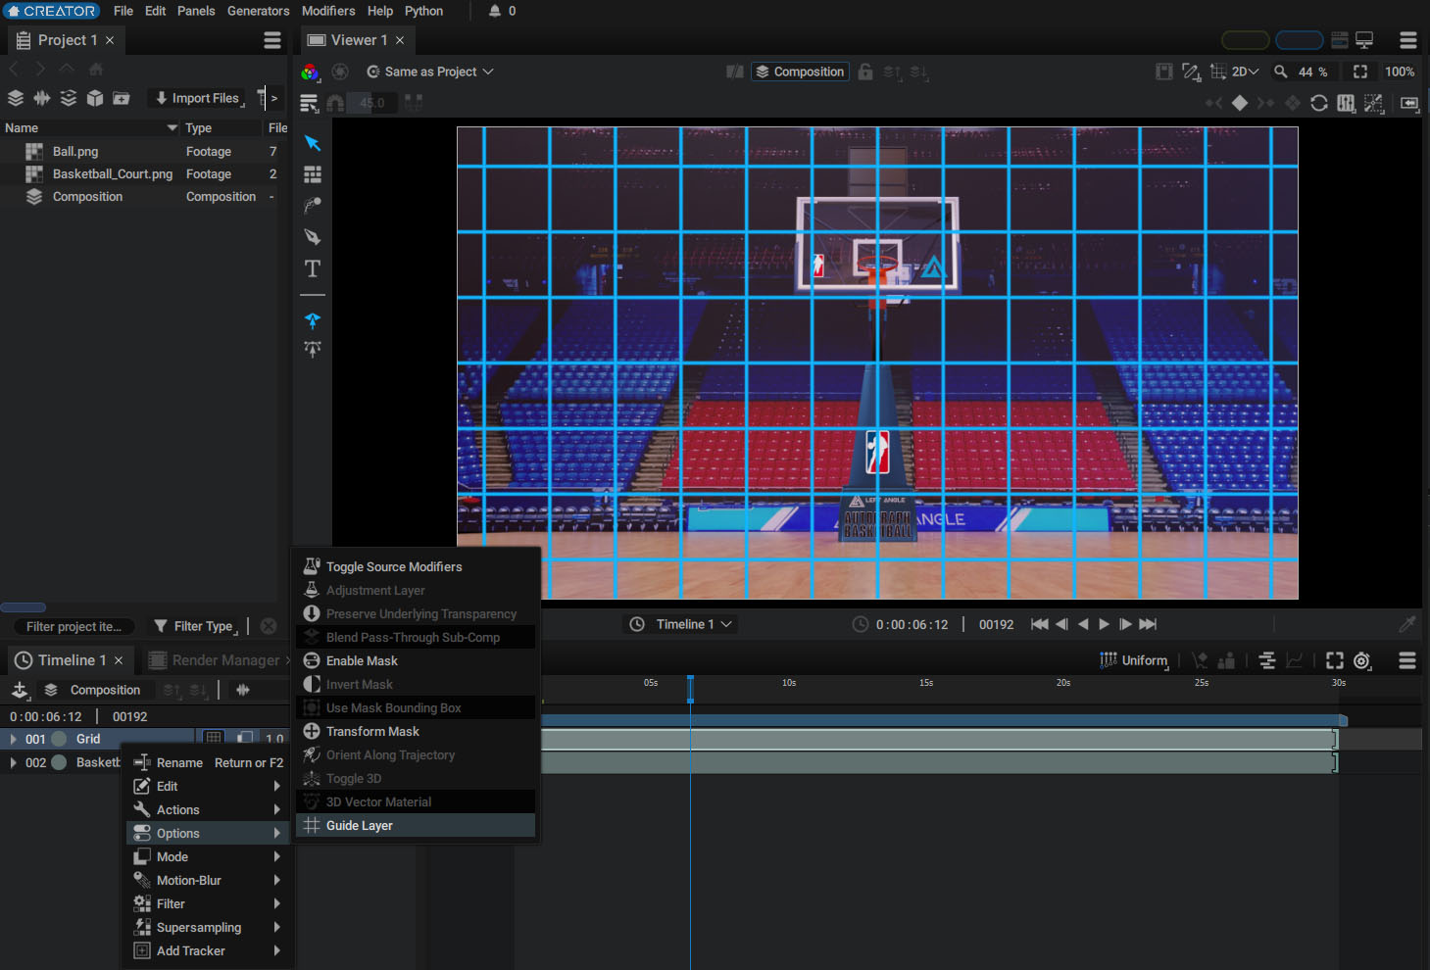Click the viewer zoom magnifier icon
Viewport: 1430px width, 970px height.
coord(1280,72)
